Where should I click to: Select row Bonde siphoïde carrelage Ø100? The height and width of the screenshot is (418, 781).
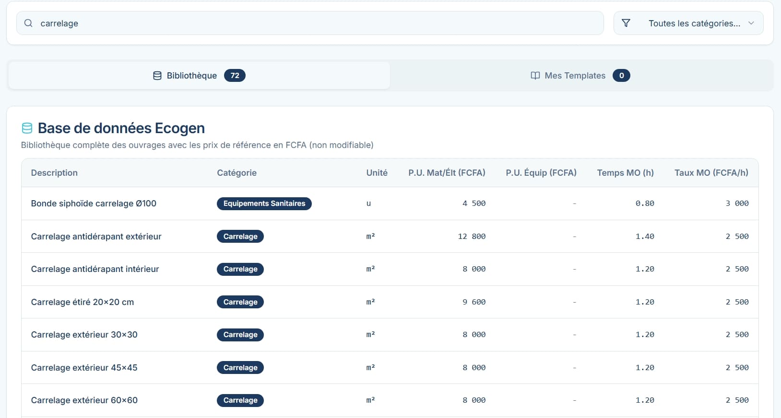coord(390,203)
